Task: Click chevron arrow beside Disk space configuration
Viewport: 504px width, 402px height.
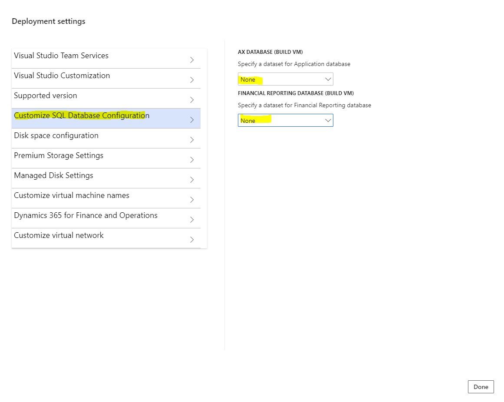Action: [192, 140]
